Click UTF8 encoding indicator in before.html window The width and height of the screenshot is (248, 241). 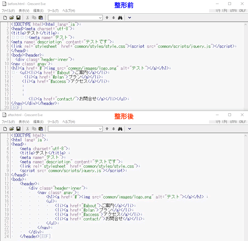(x=234, y=11)
